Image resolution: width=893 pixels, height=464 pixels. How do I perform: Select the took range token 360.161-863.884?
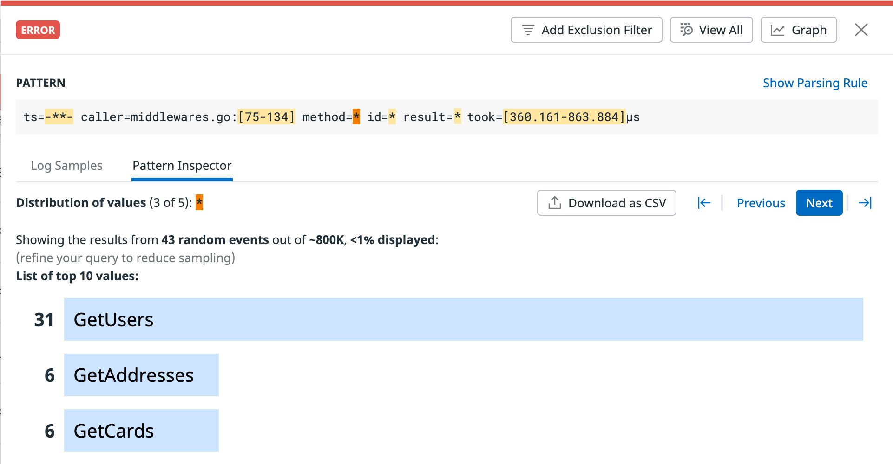click(x=564, y=116)
